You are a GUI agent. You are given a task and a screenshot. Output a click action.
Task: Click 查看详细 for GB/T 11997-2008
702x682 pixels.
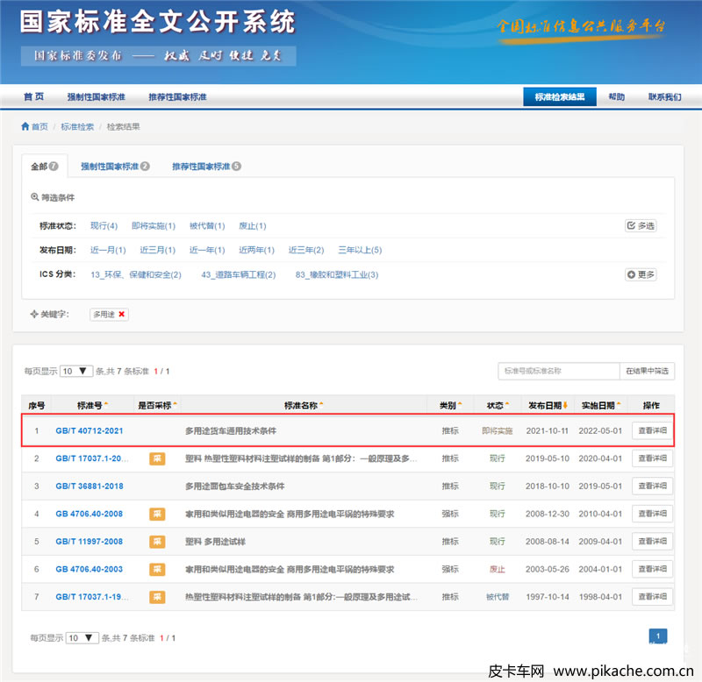point(652,542)
